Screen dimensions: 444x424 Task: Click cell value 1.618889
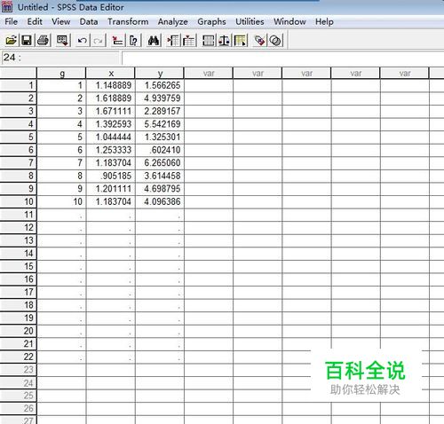pos(111,98)
